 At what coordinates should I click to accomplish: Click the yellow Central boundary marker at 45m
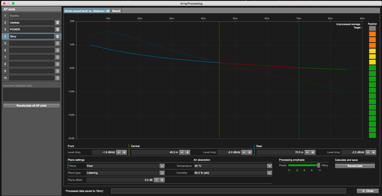[219, 80]
